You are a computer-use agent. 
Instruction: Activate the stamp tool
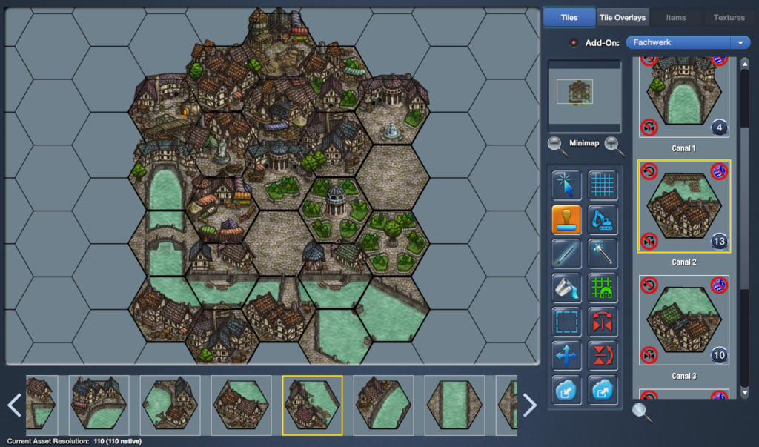pos(566,219)
